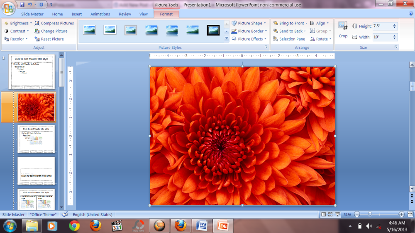Click the Save icon in Quick Access

[22, 5]
